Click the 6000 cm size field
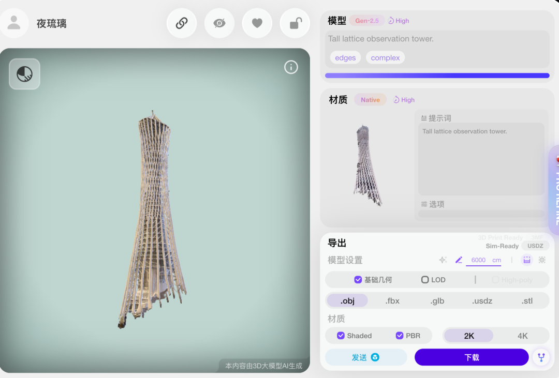Image resolution: width=559 pixels, height=378 pixels. coord(483,260)
